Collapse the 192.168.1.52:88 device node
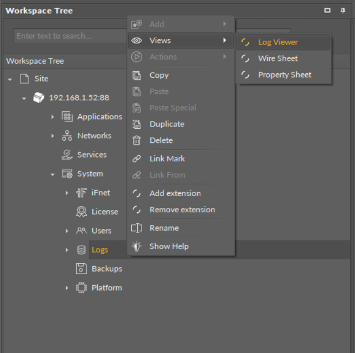The width and height of the screenshot is (355, 353). pyautogui.click(x=24, y=98)
